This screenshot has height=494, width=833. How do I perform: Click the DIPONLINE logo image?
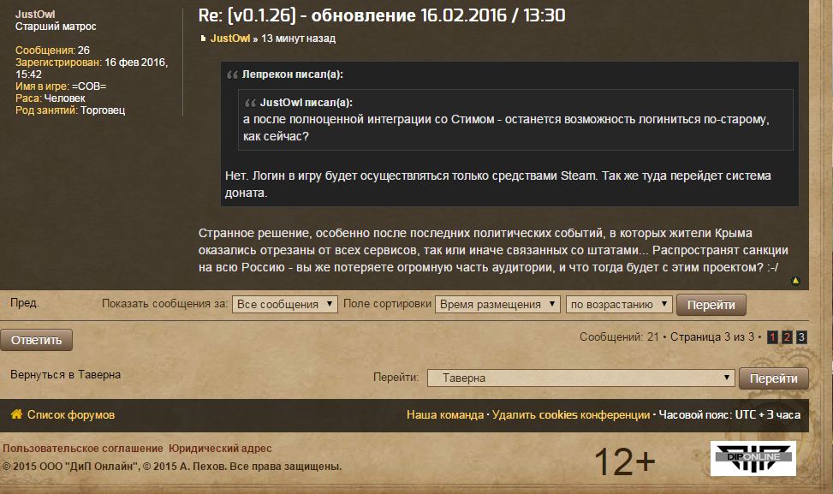pos(753,458)
